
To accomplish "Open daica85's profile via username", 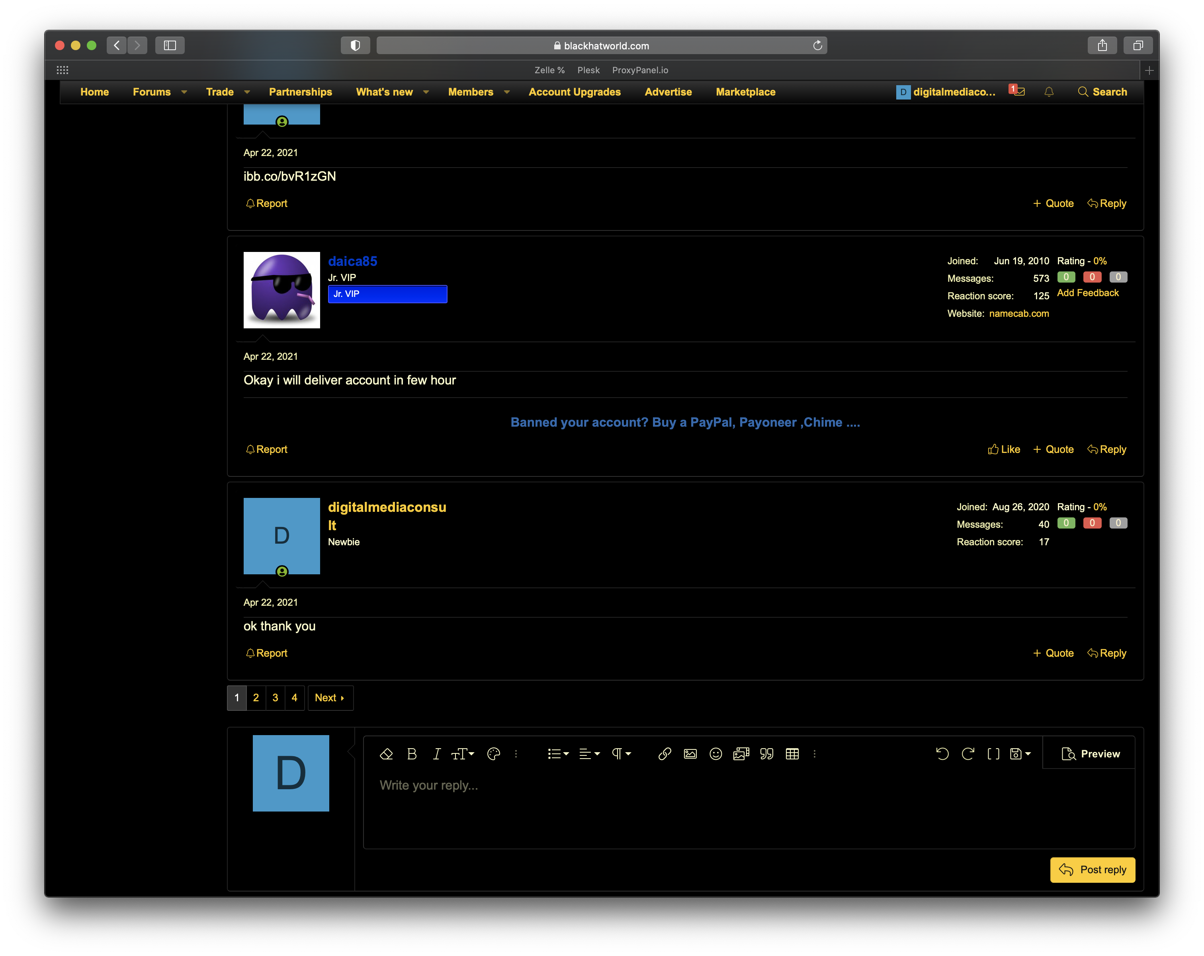I will [x=352, y=261].
